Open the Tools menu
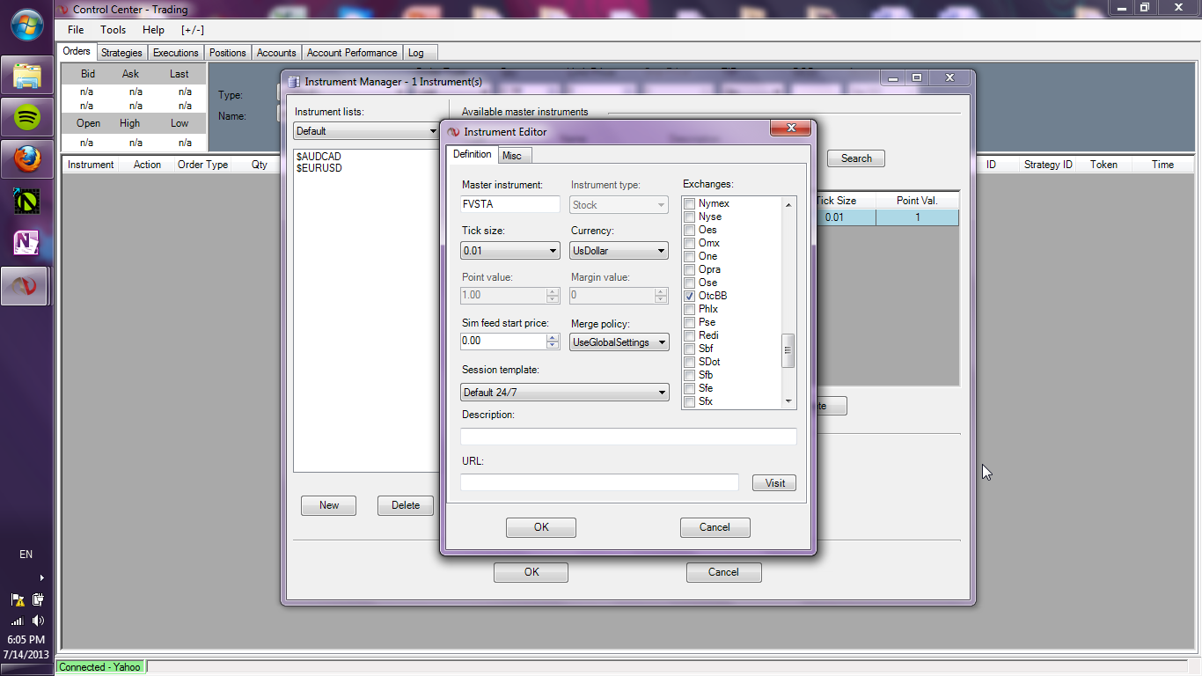This screenshot has width=1202, height=676. (114, 30)
